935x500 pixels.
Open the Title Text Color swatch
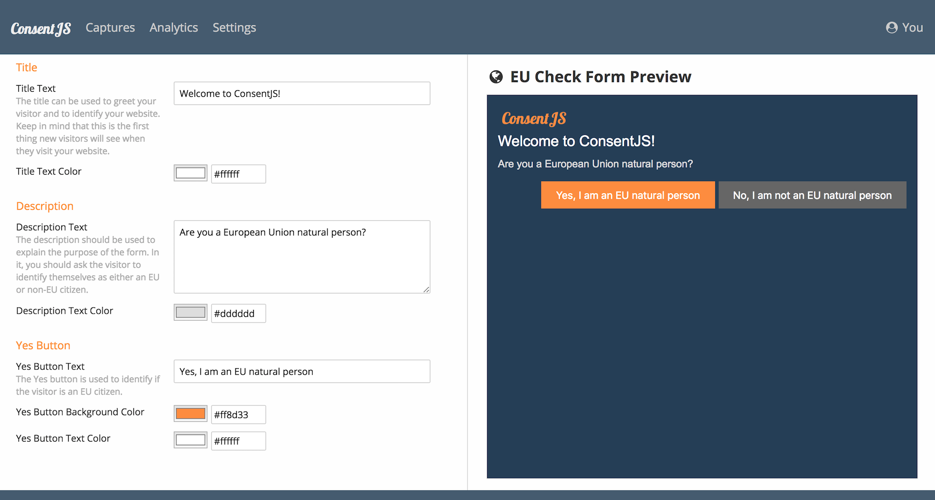click(190, 173)
